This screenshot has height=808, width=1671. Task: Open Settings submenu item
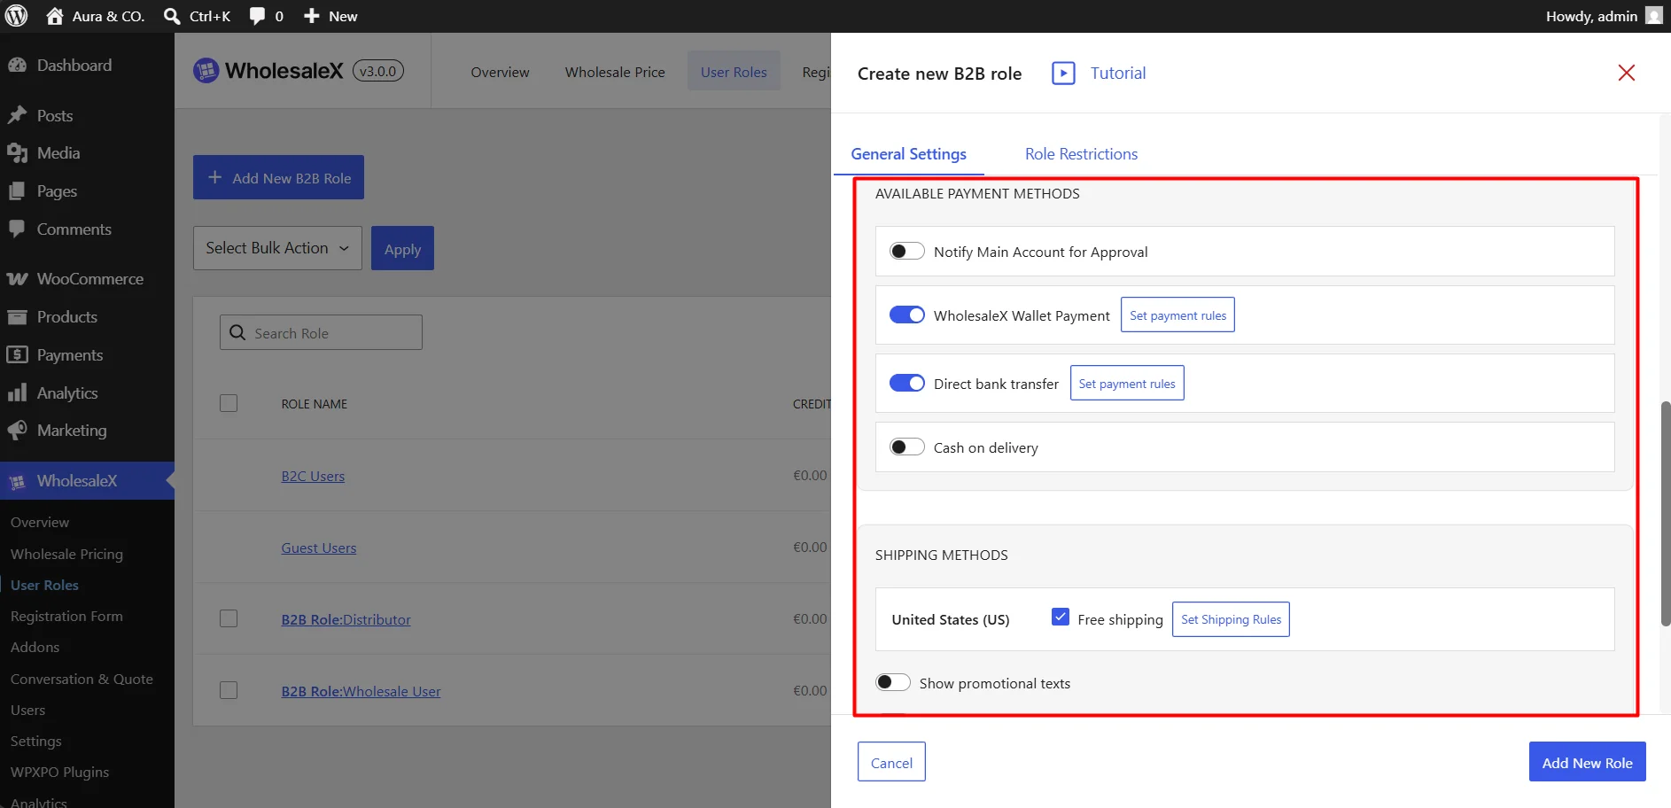click(36, 742)
